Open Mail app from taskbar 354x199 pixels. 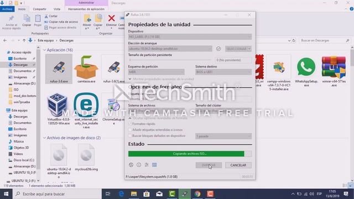(x=159, y=194)
